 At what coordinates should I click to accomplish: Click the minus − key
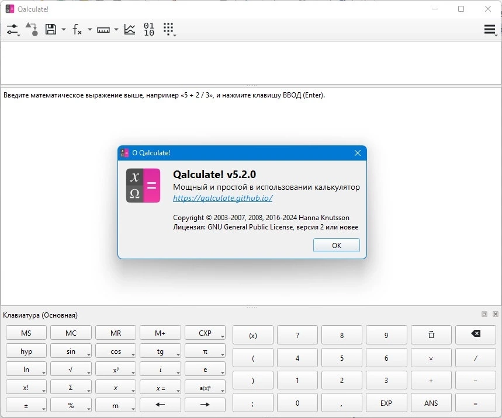pyautogui.click(x=476, y=380)
